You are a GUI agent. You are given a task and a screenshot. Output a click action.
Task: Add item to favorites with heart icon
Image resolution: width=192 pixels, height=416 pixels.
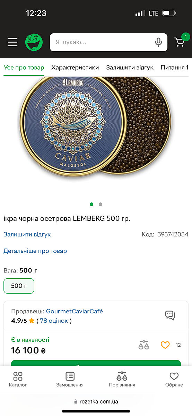click(x=165, y=345)
